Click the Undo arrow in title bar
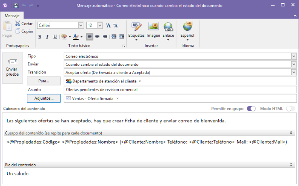Image resolution: width=299 pixels, height=186 pixels. 24,6
